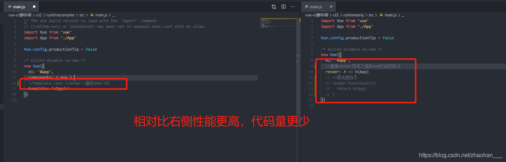
Task: Open cli2 breadcrumb in left editor
Action: coord(39,15)
